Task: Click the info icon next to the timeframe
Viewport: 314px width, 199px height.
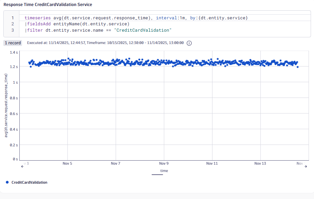Action: 189,43
